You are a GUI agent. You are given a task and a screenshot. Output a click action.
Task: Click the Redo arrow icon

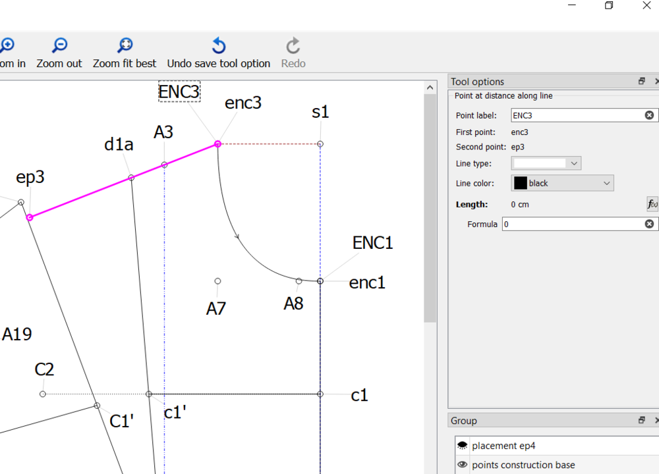pyautogui.click(x=293, y=45)
